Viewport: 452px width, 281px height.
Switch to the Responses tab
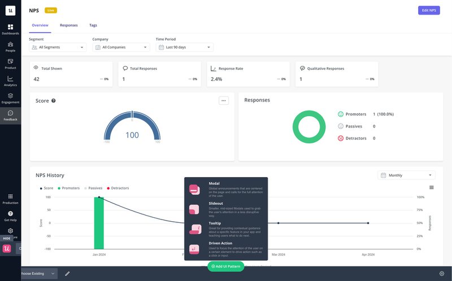pyautogui.click(x=69, y=25)
